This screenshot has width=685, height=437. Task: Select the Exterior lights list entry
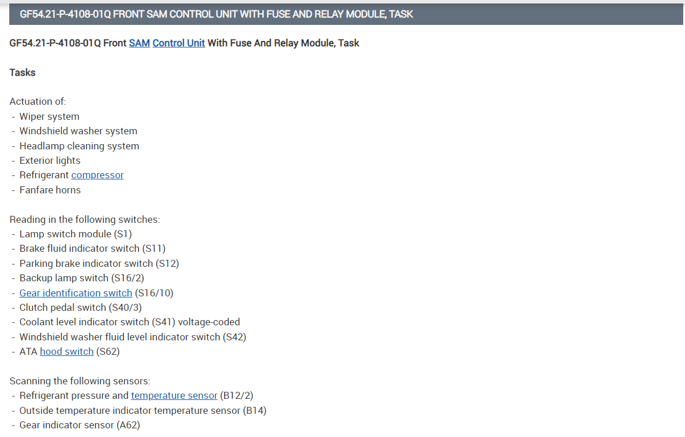pos(50,160)
